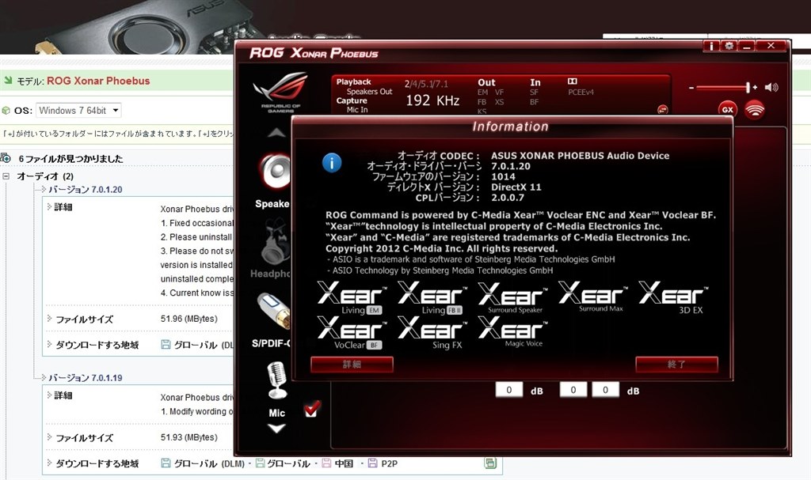Mute using the speaker volume icon
This screenshot has width=811, height=480.
(x=771, y=87)
